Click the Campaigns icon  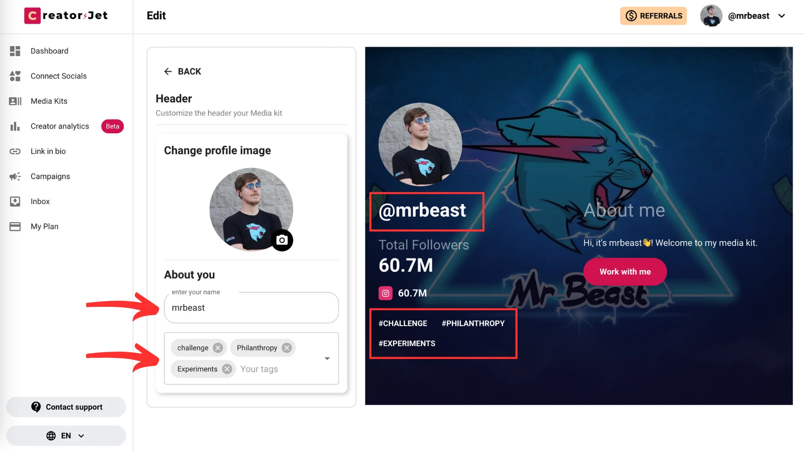click(15, 175)
